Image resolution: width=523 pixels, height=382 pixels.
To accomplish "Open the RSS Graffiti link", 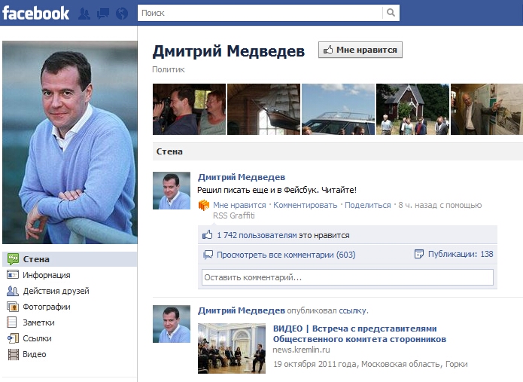I will click(234, 215).
